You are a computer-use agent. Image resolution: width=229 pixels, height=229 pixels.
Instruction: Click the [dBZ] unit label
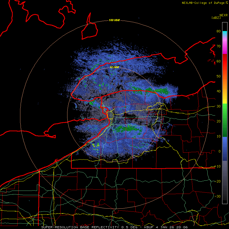pos(216,18)
